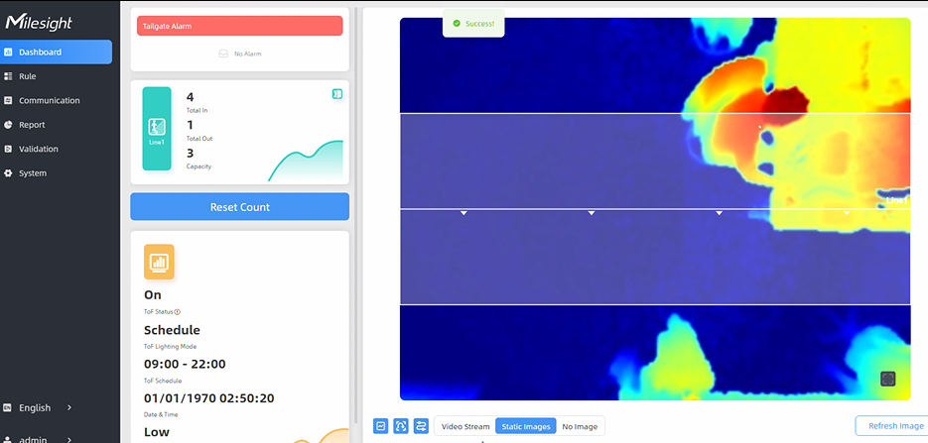
Task: Select the No Image option
Action: 580,426
